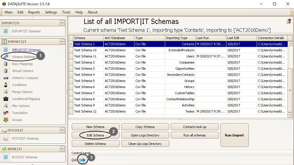Select the Test Schema 12 cell
Image resolution: width=294 pixels, height=165 pixels.
coord(88,111)
